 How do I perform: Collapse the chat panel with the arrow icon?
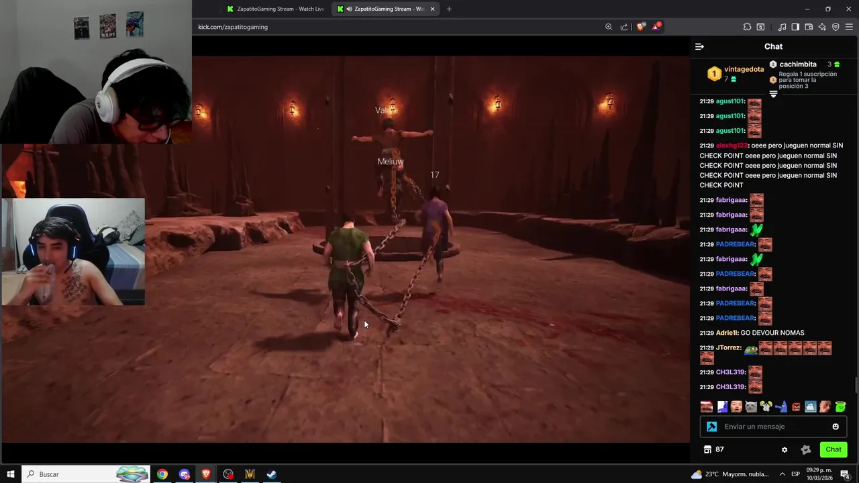[699, 47]
